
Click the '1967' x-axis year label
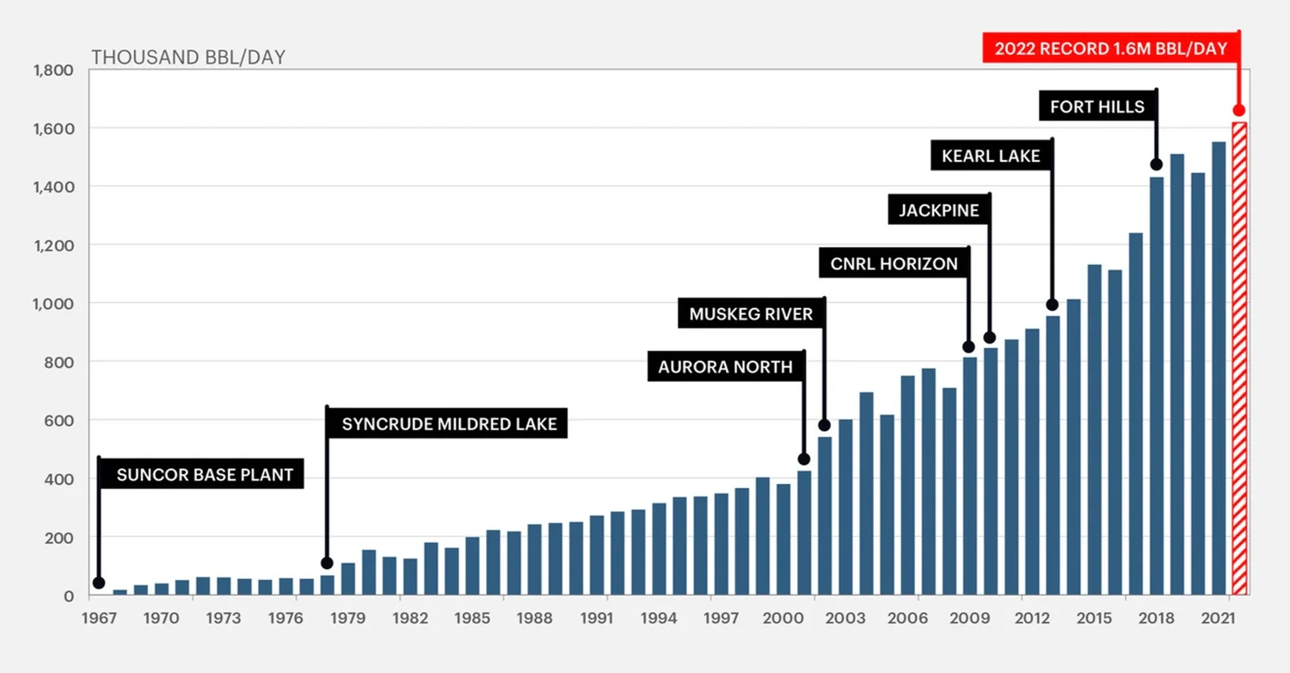pos(99,618)
